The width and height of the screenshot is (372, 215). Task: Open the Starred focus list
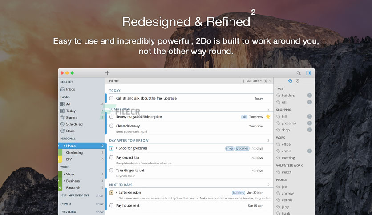point(81,117)
